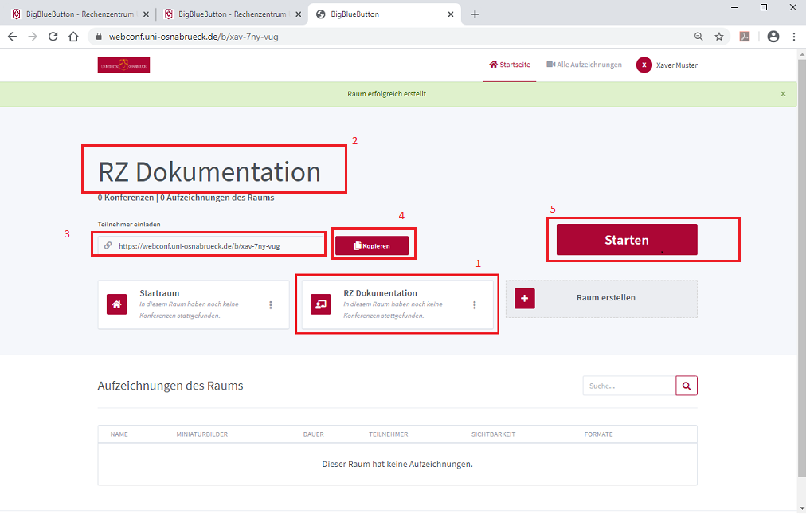Open the Chrome profile icon

[x=773, y=37]
